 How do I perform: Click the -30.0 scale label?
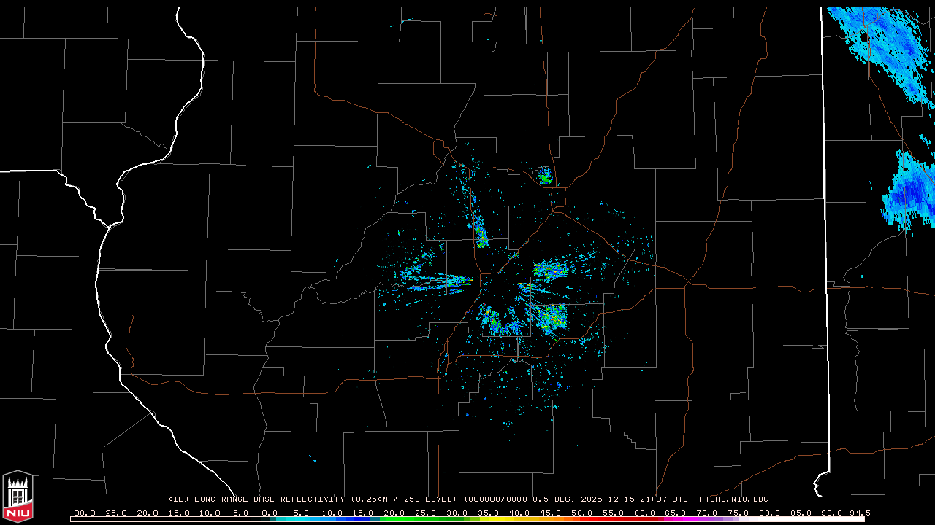(x=82, y=513)
